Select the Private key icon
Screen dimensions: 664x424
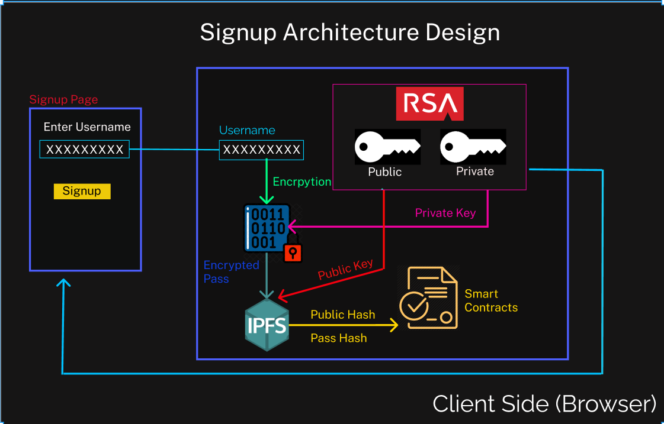[x=473, y=147]
